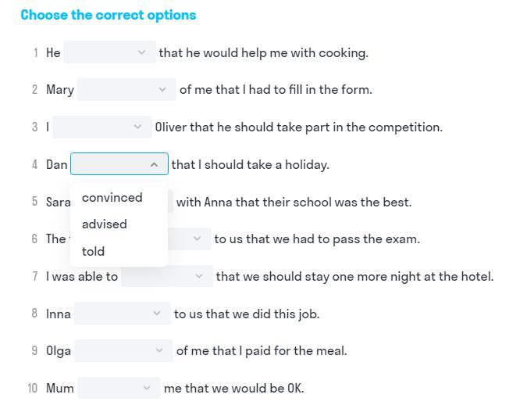The height and width of the screenshot is (416, 520).
Task: Expand the dropdown after "Mum"
Action: click(x=118, y=388)
